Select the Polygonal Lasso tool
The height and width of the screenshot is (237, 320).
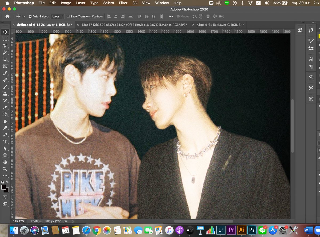[5, 46]
